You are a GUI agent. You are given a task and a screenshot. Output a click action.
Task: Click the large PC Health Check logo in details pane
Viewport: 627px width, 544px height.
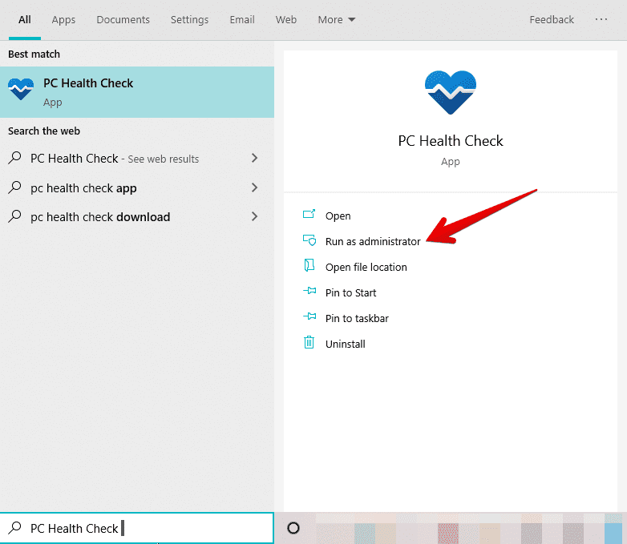[x=451, y=92]
